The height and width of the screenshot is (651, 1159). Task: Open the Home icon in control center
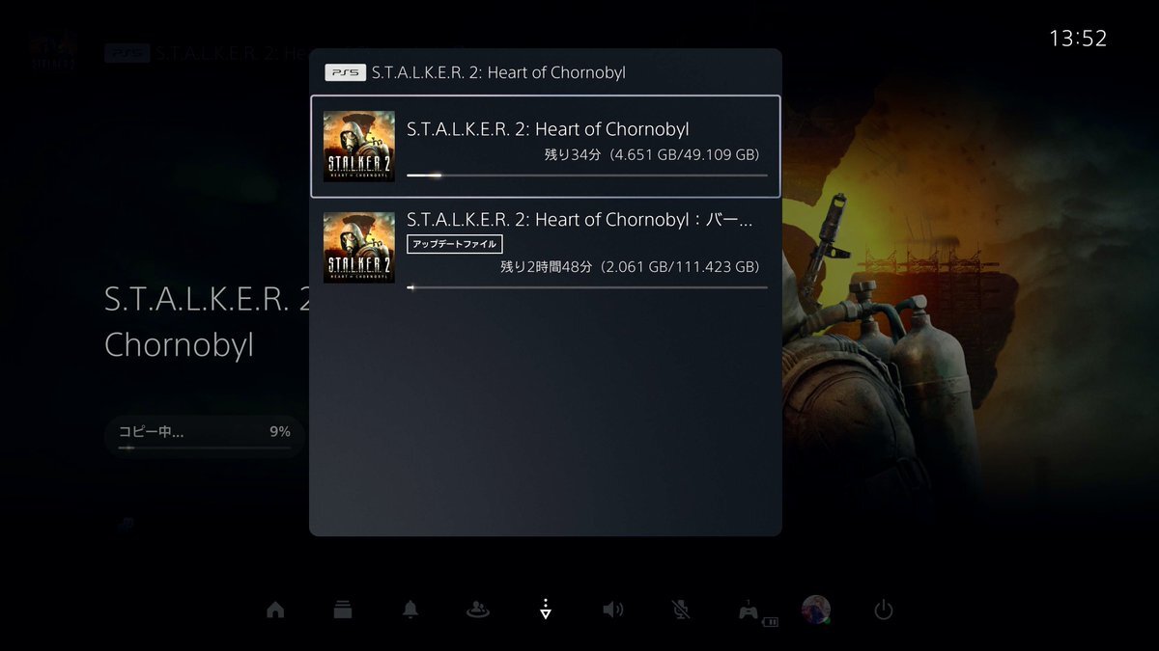coord(275,610)
